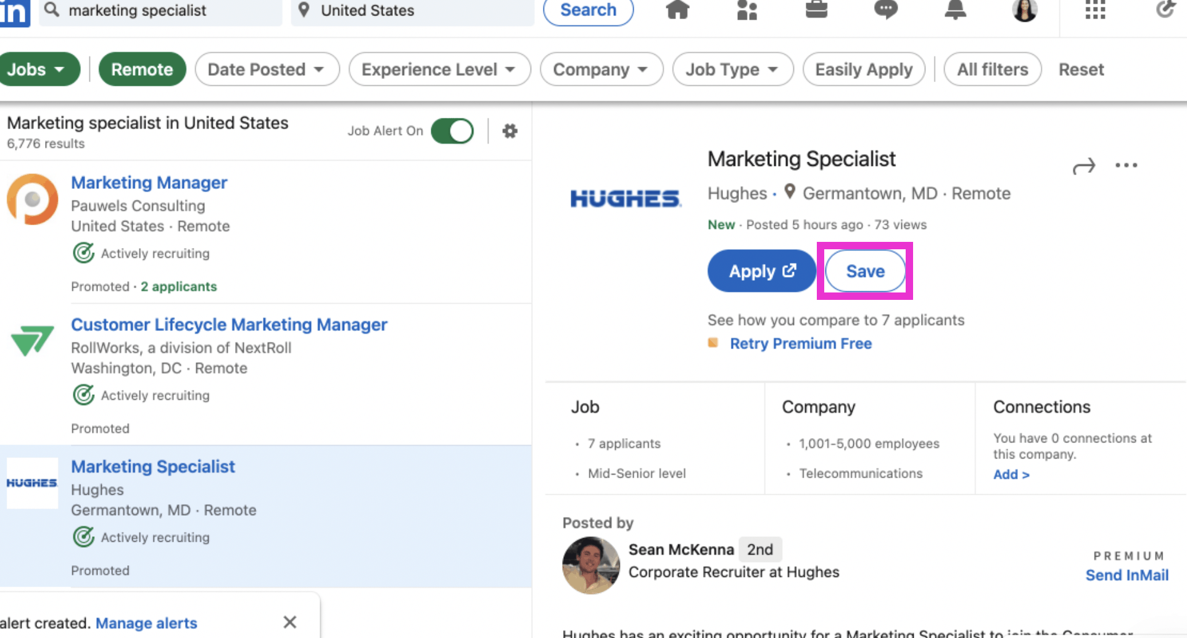Image resolution: width=1187 pixels, height=638 pixels.
Task: Click the 'Mid-Senior level' text
Action: click(637, 473)
